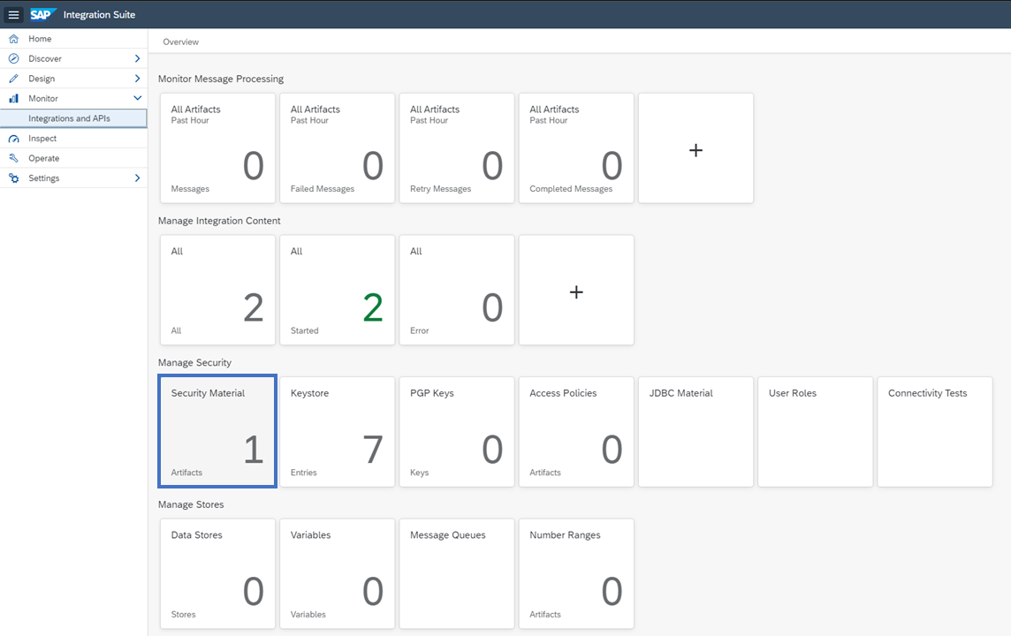Click the SAP logo
Image resolution: width=1011 pixels, height=636 pixels.
pos(42,14)
